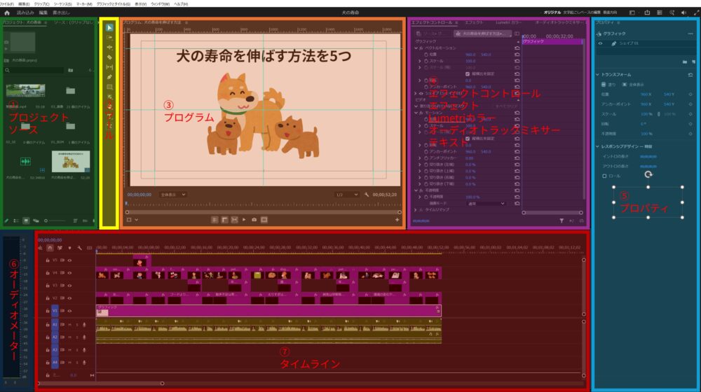Switch to the Lumetri Color tab

point(508,22)
